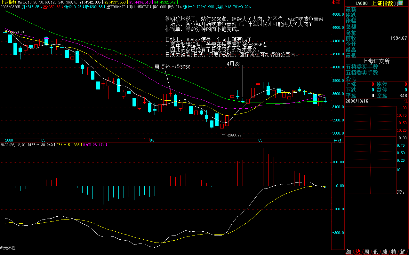Click the 实时 label in the intraday mini chart

[401, 192]
